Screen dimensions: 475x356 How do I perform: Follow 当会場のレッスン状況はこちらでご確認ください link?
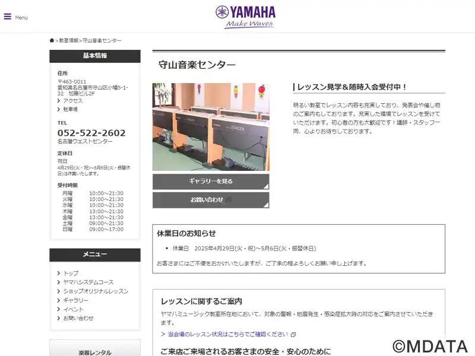tap(228, 334)
